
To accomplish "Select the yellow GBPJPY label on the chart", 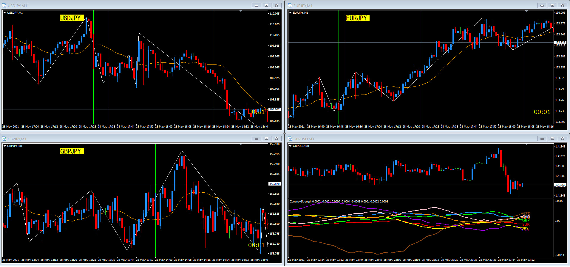I will point(72,151).
